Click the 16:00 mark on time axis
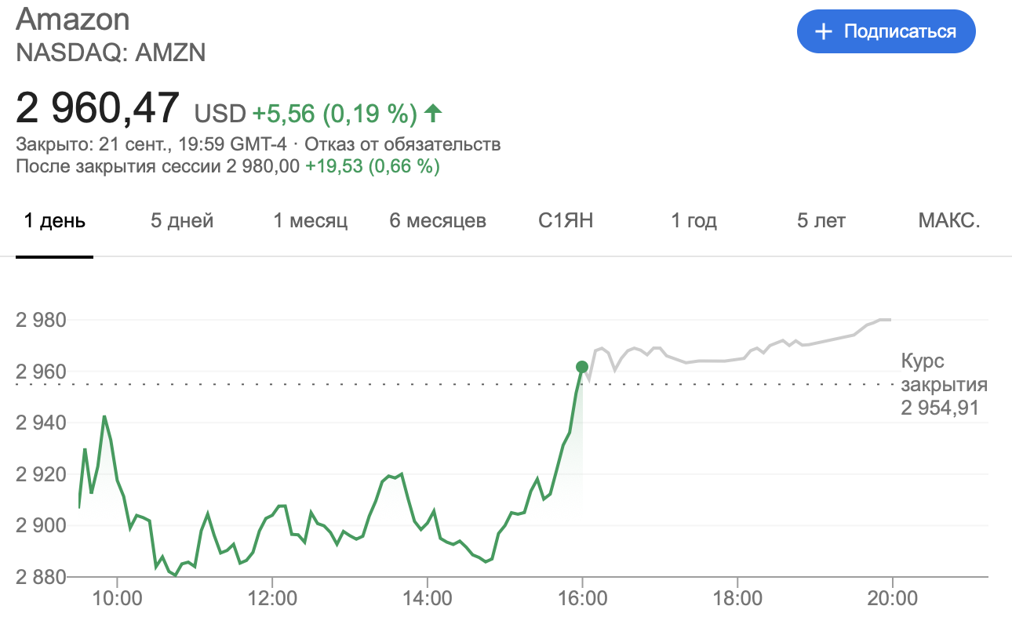The height and width of the screenshot is (624, 1012). pyautogui.click(x=581, y=599)
